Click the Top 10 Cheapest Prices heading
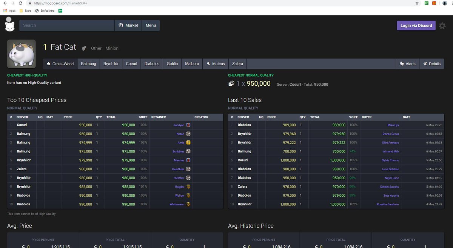This screenshot has height=248, width=453. 37,100
